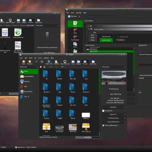The image size is (152, 152).
Task: Click the El Salvador.jpg preview thumbnail
Action: 114,78
